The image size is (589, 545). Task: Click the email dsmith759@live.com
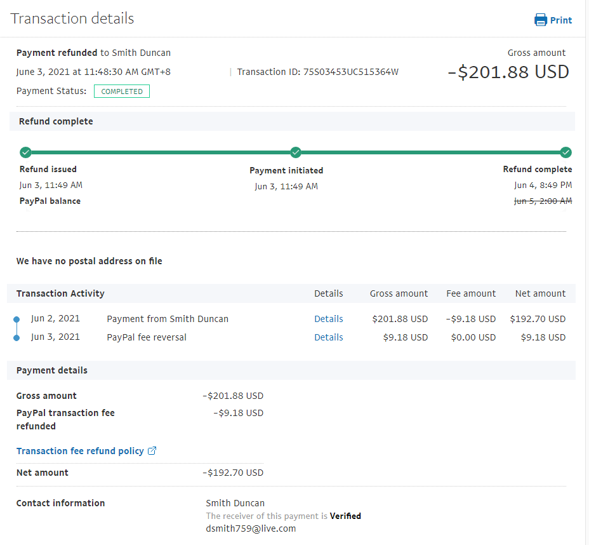251,528
